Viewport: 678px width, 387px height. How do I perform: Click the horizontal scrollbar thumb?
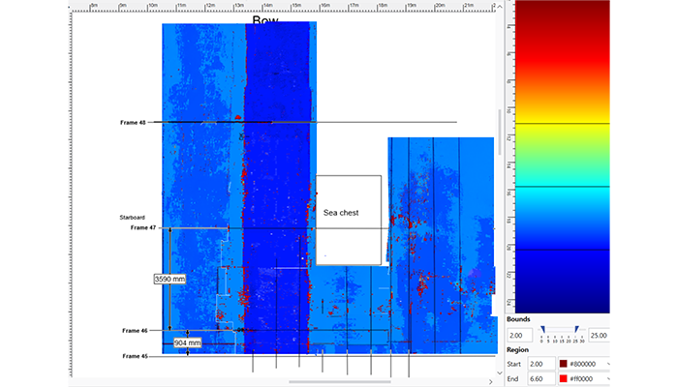340,382
